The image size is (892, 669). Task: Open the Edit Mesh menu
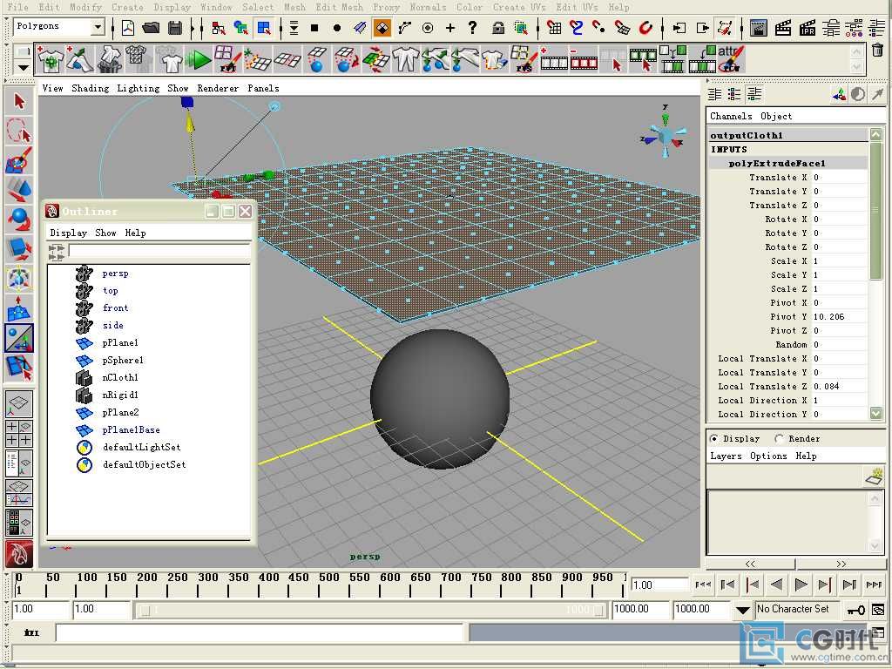click(339, 7)
